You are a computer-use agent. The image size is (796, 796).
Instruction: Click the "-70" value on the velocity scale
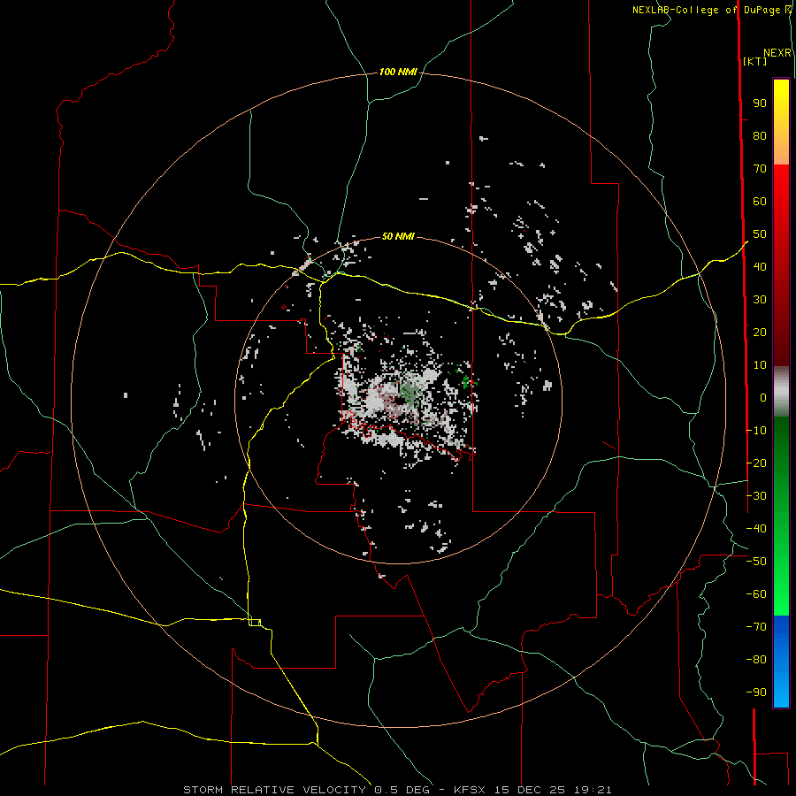(x=756, y=627)
